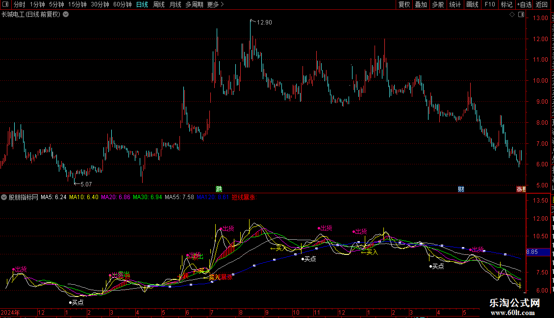Select the 1分钟 period

(37, 4)
